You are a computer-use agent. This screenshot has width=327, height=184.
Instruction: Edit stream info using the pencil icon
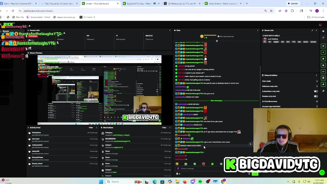point(312,30)
